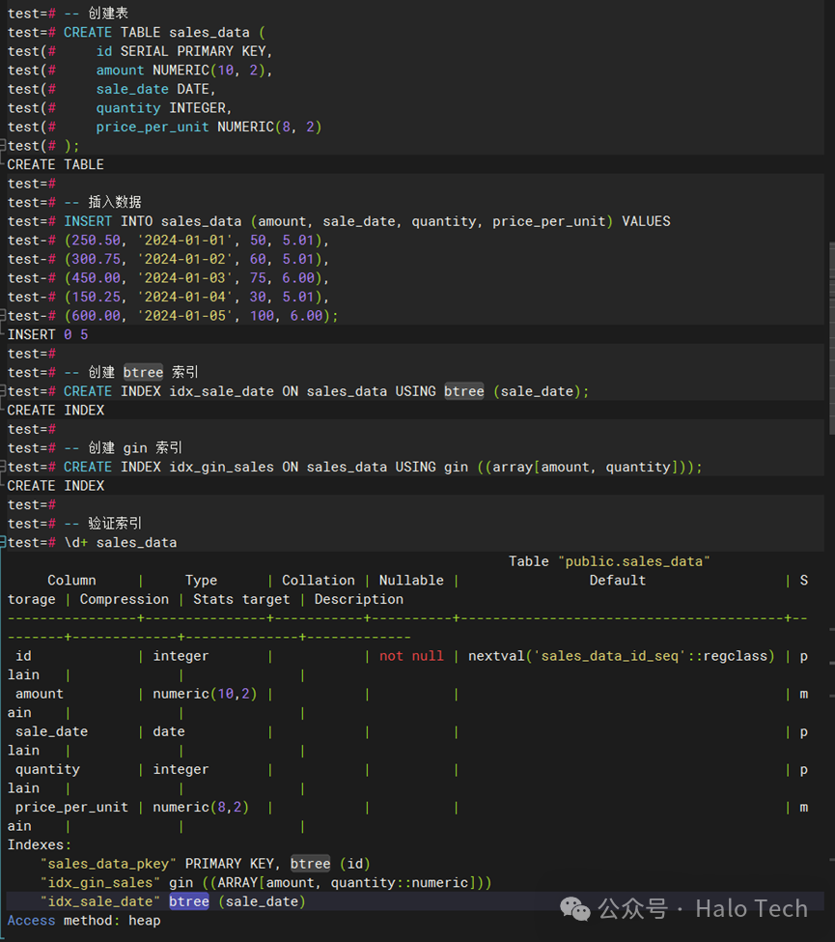Select the row with value 150.25
Image resolution: width=835 pixels, height=942 pixels.
(197, 297)
